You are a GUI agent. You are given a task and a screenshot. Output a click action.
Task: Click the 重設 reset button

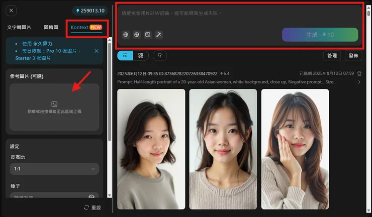click(x=92, y=207)
